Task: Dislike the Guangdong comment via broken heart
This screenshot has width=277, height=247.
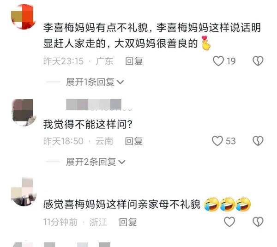Action: [x=258, y=61]
